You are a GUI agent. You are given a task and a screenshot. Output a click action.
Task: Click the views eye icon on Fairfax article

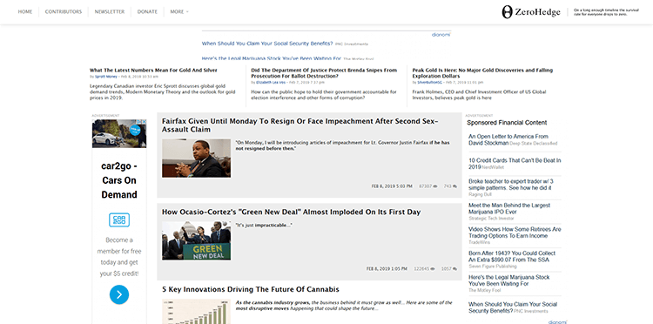pyautogui.click(x=435, y=186)
